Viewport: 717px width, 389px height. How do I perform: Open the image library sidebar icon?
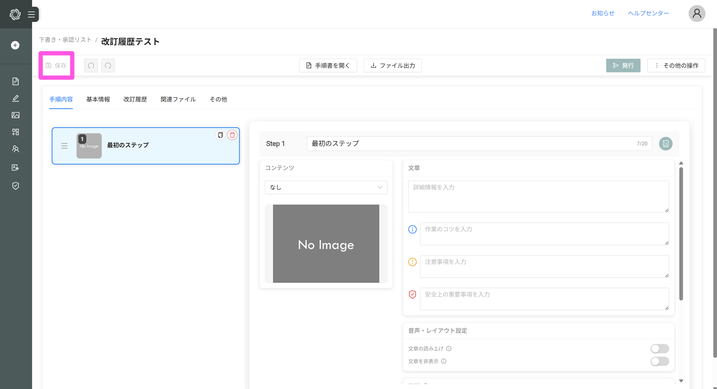[15, 115]
